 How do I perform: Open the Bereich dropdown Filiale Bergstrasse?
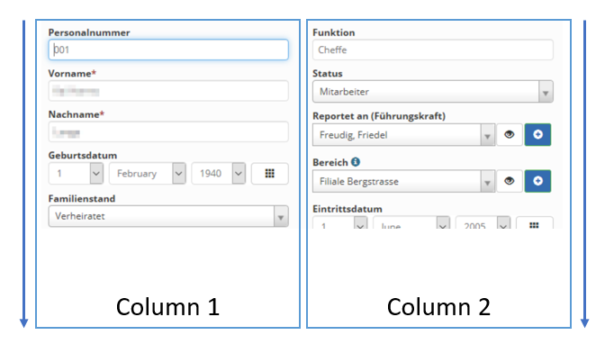pos(403,181)
